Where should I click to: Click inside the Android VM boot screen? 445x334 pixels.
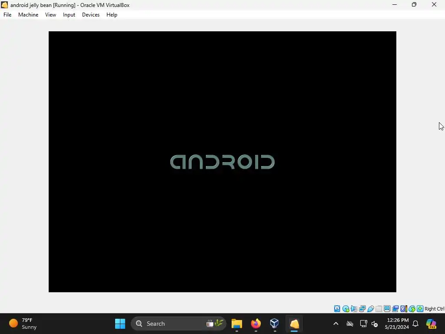[222, 162]
